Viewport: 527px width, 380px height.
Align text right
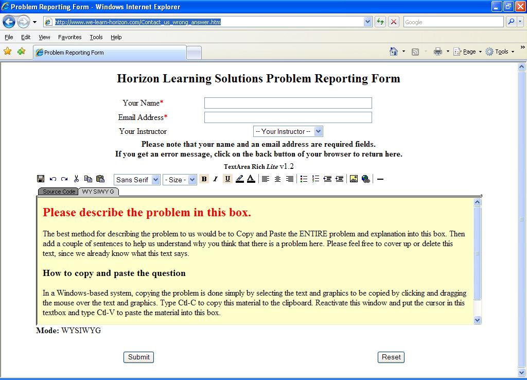[x=289, y=179]
